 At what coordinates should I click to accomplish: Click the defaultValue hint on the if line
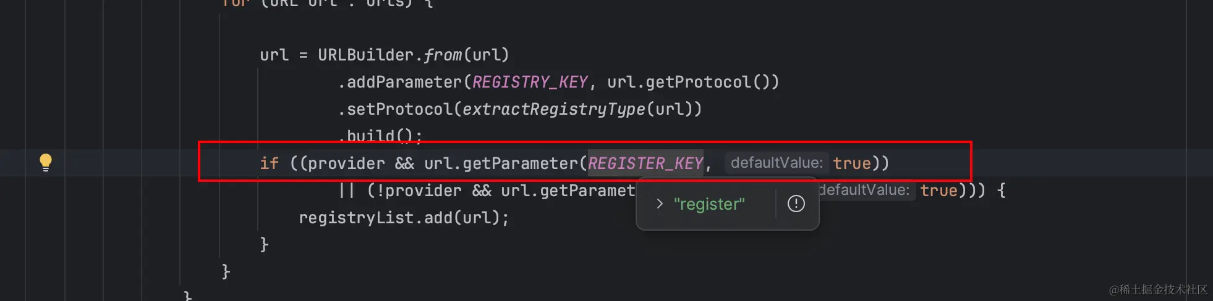777,163
